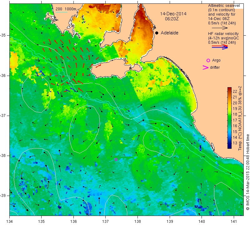Click the magenta Argo circle in the legend
250x225 pixels.
point(208,60)
